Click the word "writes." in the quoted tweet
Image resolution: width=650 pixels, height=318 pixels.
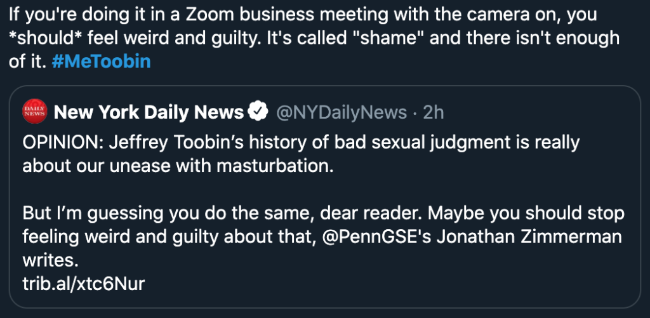[50, 261]
